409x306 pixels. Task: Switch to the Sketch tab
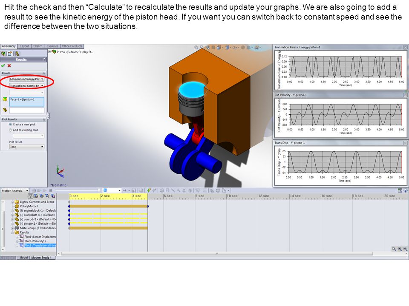click(x=38, y=46)
